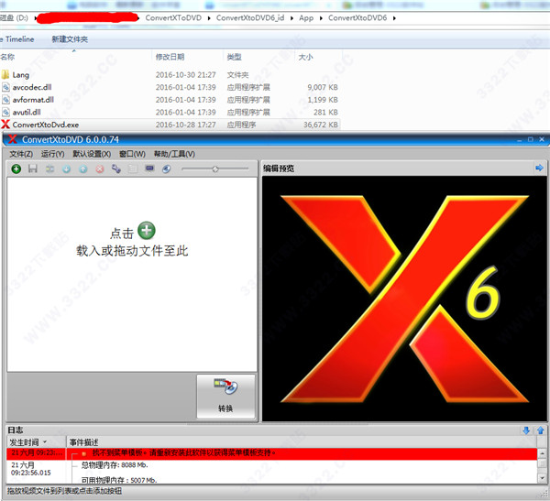Click the avformat.dll file icon
Image resolution: width=550 pixels, height=501 pixels.
coord(5,100)
